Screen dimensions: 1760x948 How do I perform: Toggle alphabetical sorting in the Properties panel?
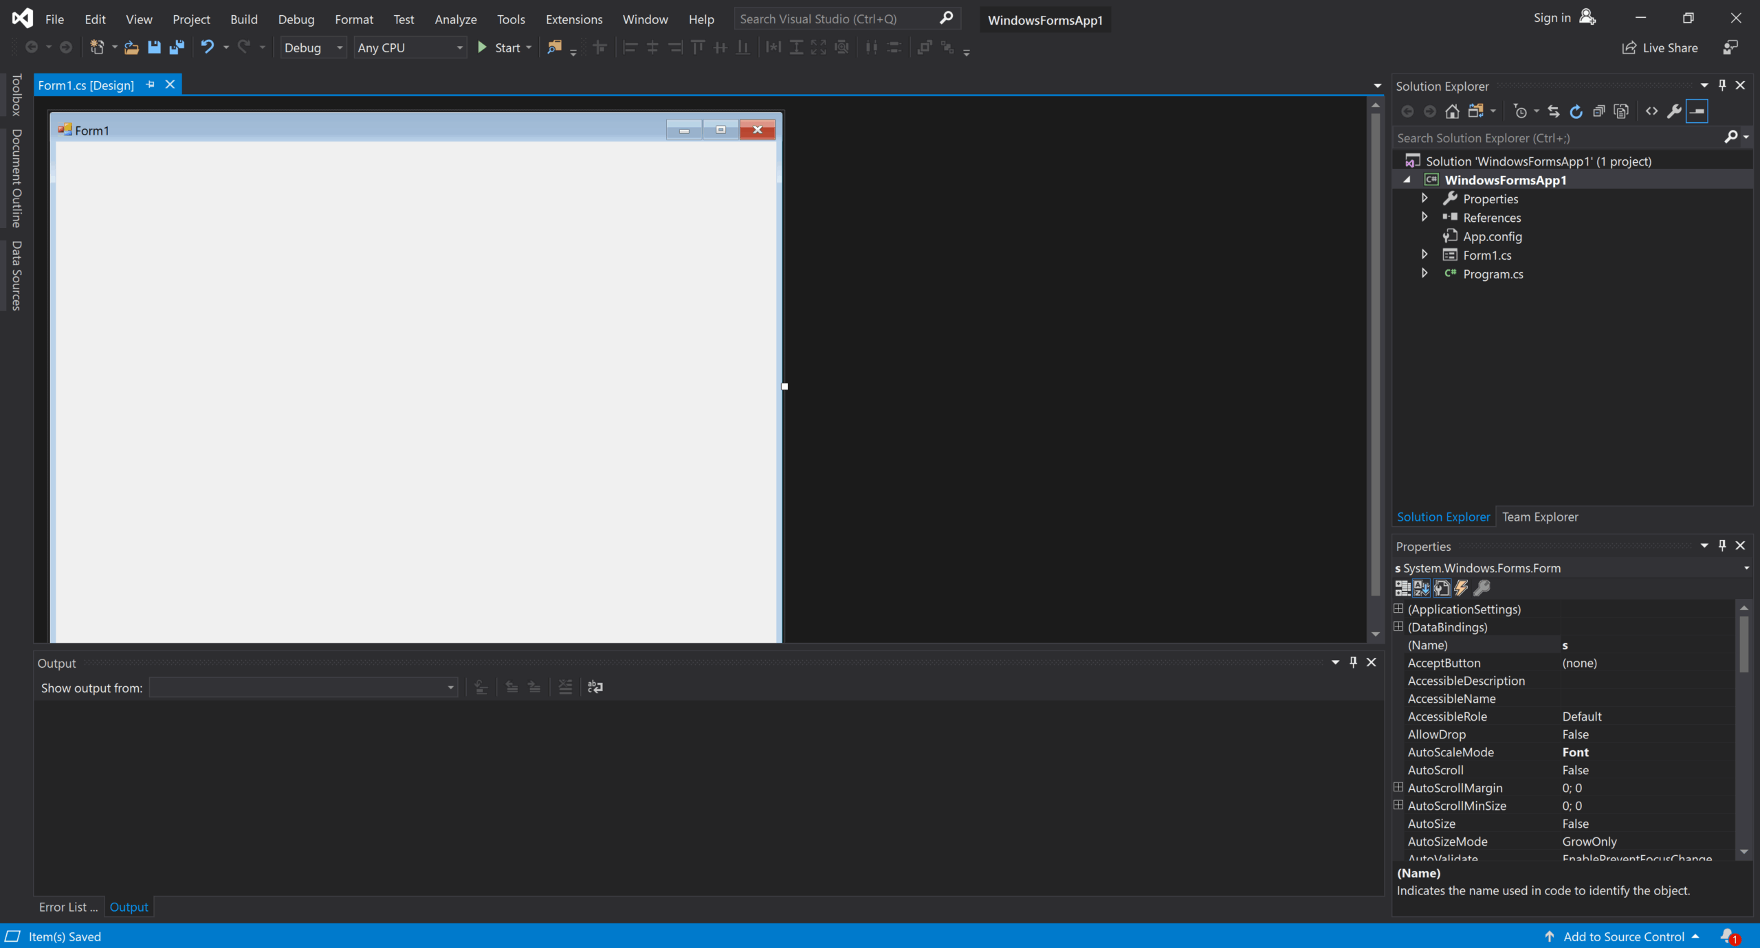(x=1422, y=588)
